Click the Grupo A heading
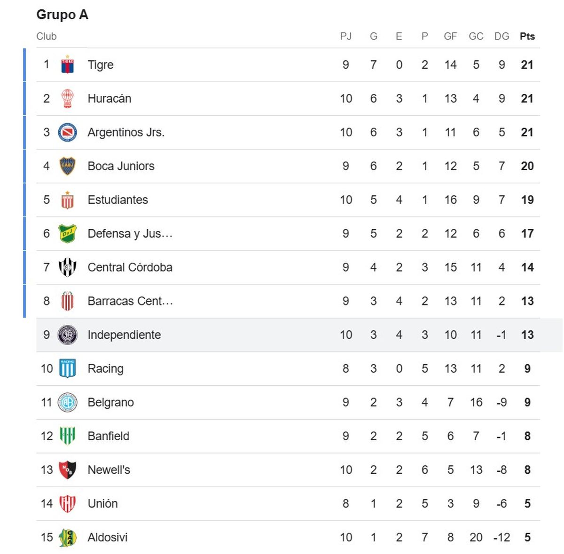564x554 pixels. [x=62, y=15]
